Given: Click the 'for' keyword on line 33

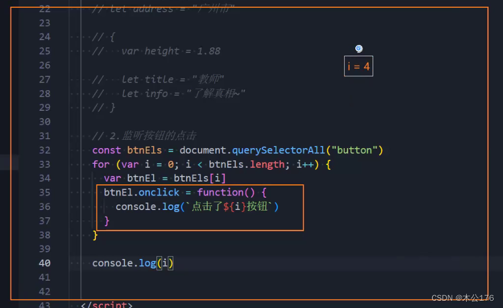Looking at the screenshot, I should click(101, 164).
